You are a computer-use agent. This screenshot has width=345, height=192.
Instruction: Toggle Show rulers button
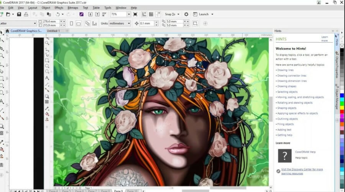[144, 14]
